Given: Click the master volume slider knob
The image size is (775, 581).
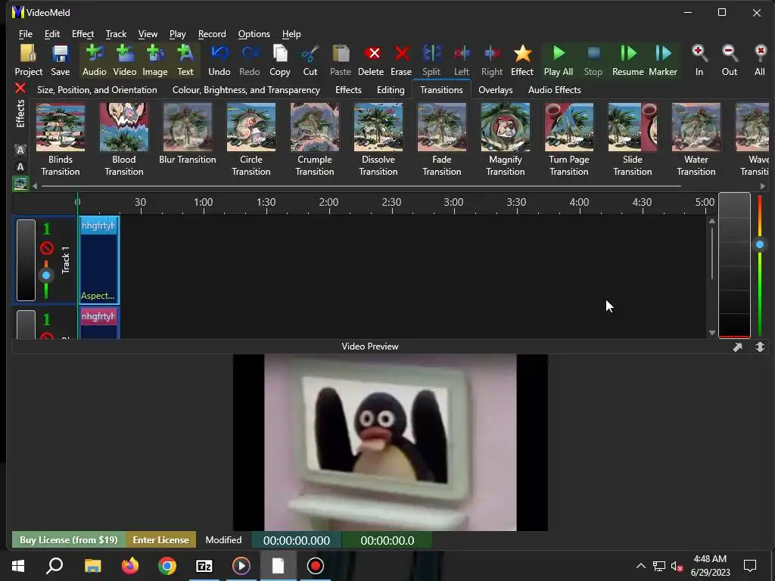Looking at the screenshot, I should point(760,244).
